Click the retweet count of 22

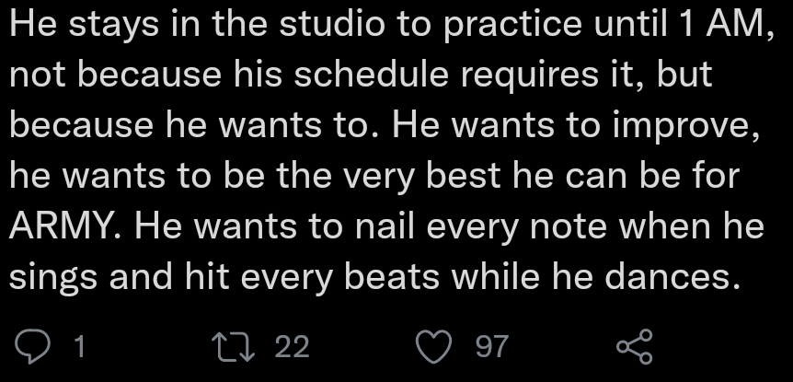coord(292,347)
